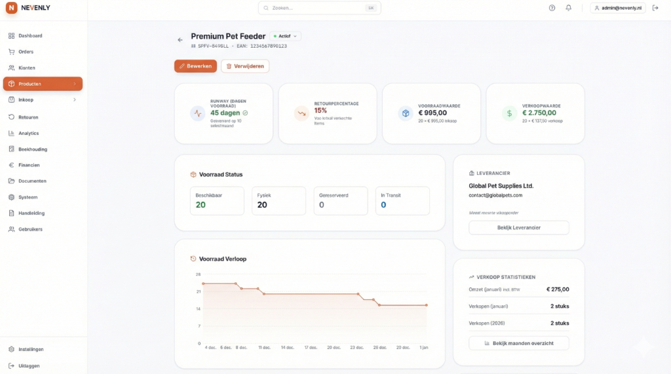This screenshot has height=374, width=671.
Task: Click the Bewerken button
Action: [195, 66]
